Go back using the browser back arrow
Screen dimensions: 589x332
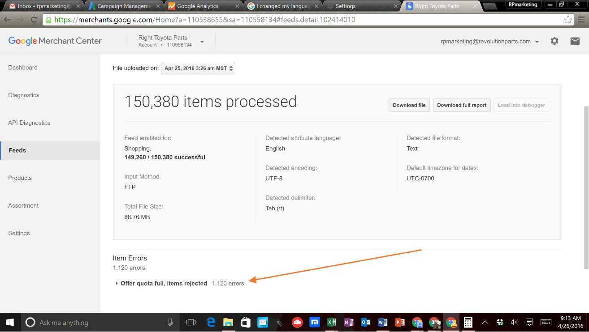7,20
